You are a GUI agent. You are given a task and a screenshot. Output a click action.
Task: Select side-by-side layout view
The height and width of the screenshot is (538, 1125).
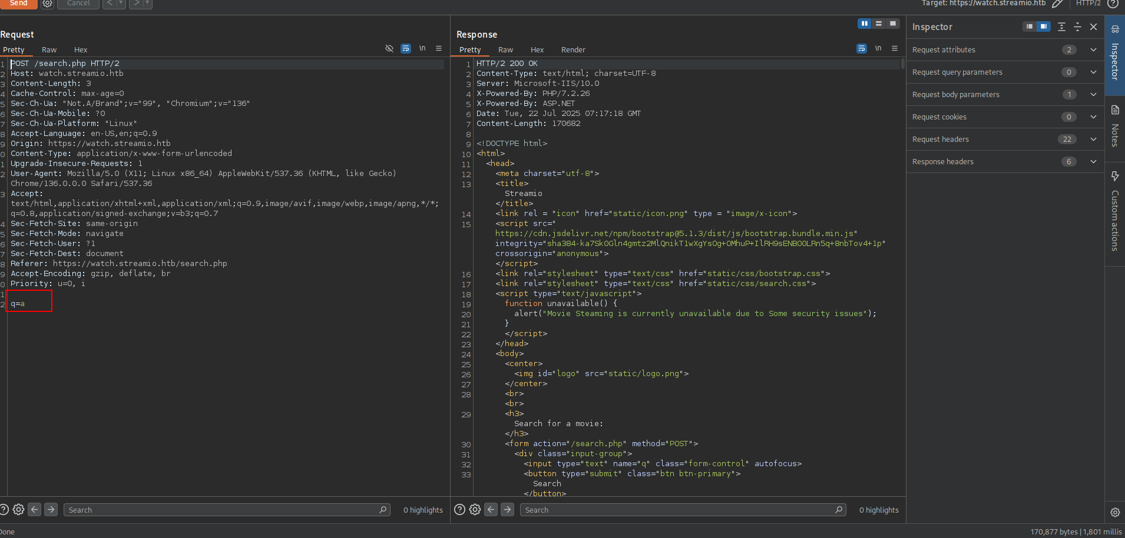(x=864, y=24)
